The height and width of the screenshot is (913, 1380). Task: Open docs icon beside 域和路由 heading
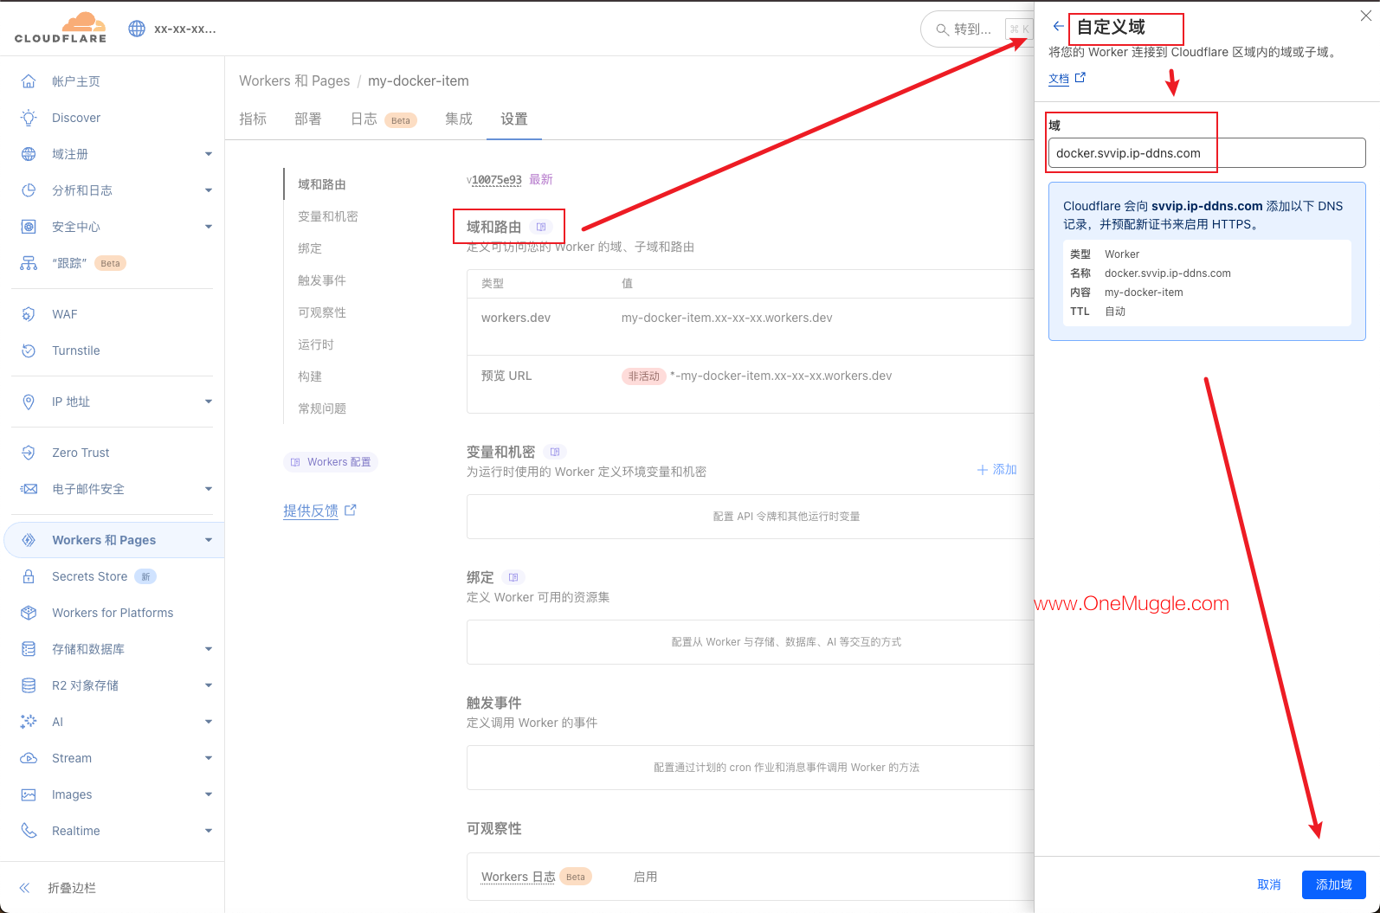click(541, 227)
